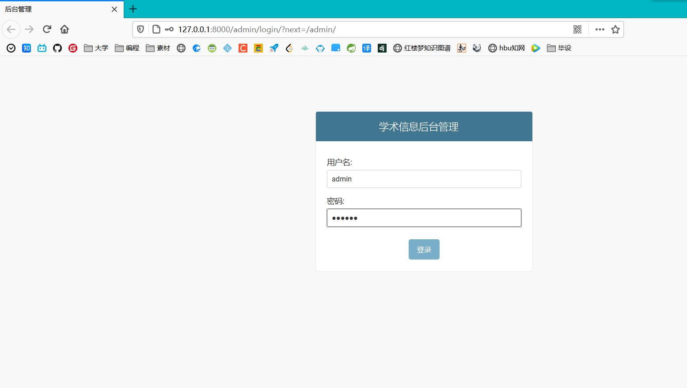Viewport: 687px width, 388px height.
Task: Bookmark this page with the star icon
Action: point(615,30)
